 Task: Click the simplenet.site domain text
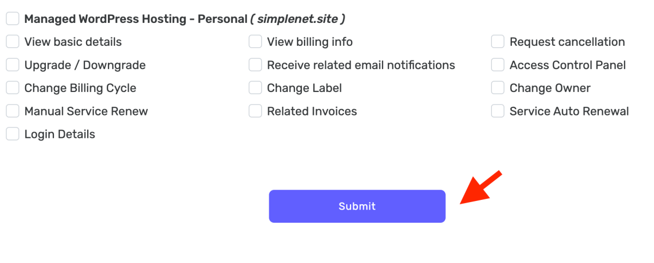[298, 19]
